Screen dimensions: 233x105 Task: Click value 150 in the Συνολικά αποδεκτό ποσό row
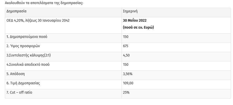(x=126, y=64)
